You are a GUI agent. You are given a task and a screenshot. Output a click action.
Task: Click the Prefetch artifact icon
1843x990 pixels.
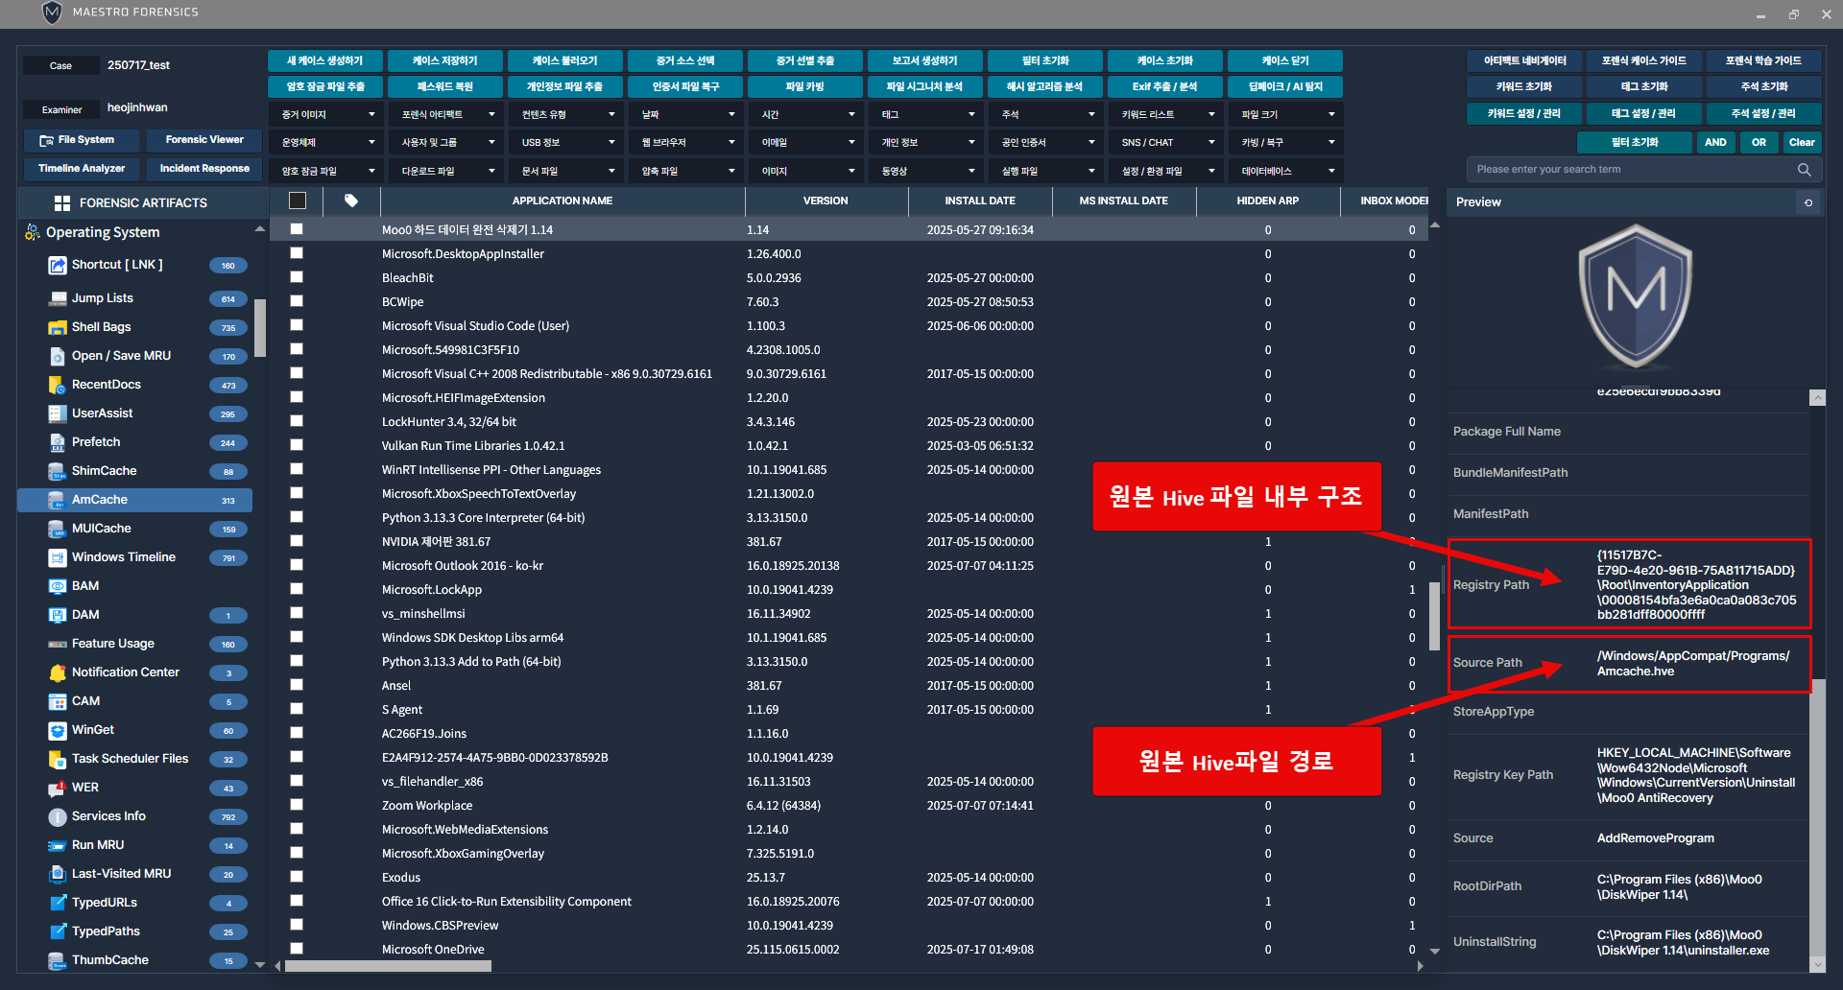[58, 442]
